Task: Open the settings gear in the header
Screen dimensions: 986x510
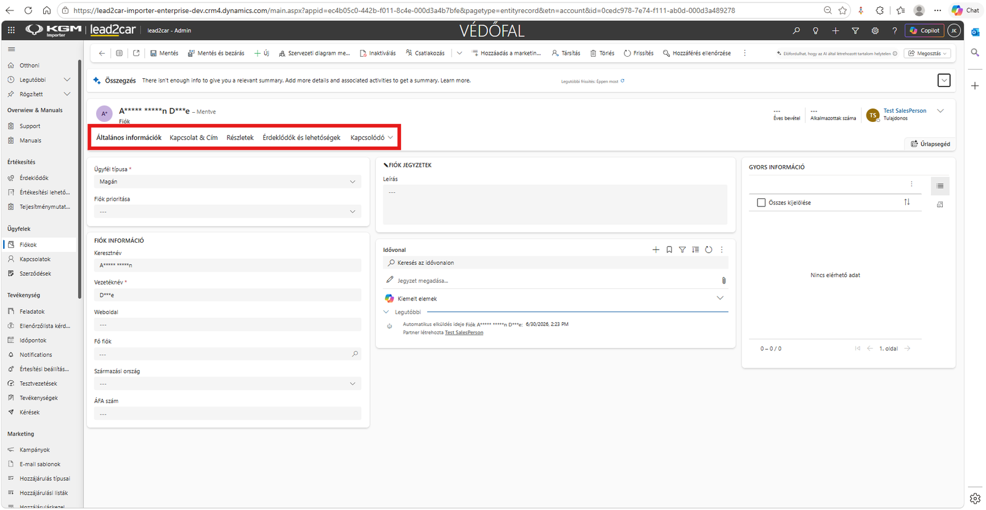Action: point(875,30)
